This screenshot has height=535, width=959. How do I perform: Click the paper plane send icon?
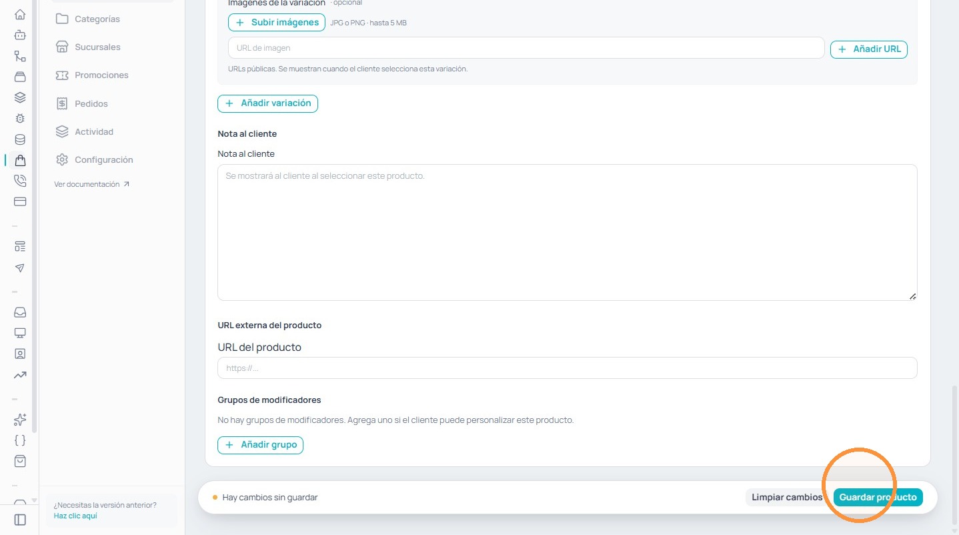(20, 267)
